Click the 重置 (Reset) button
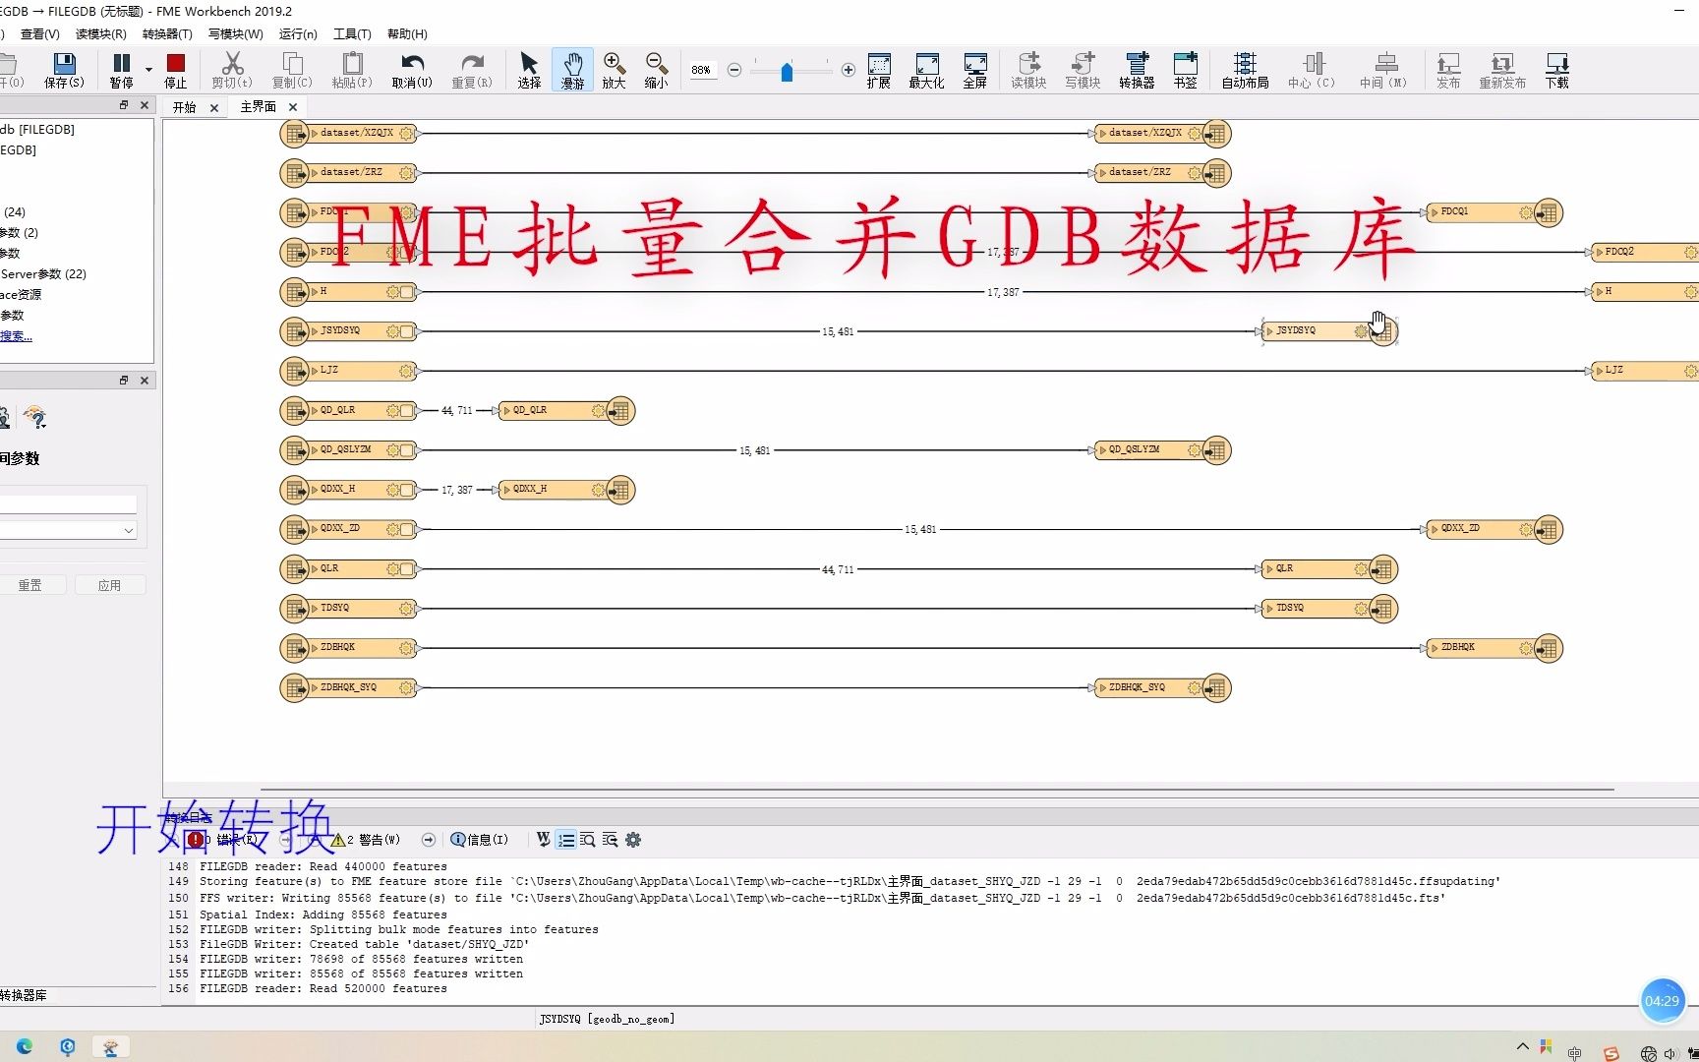The height and width of the screenshot is (1062, 1699). (30, 585)
